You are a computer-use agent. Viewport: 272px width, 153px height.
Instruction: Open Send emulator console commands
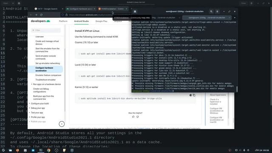coord(45,57)
